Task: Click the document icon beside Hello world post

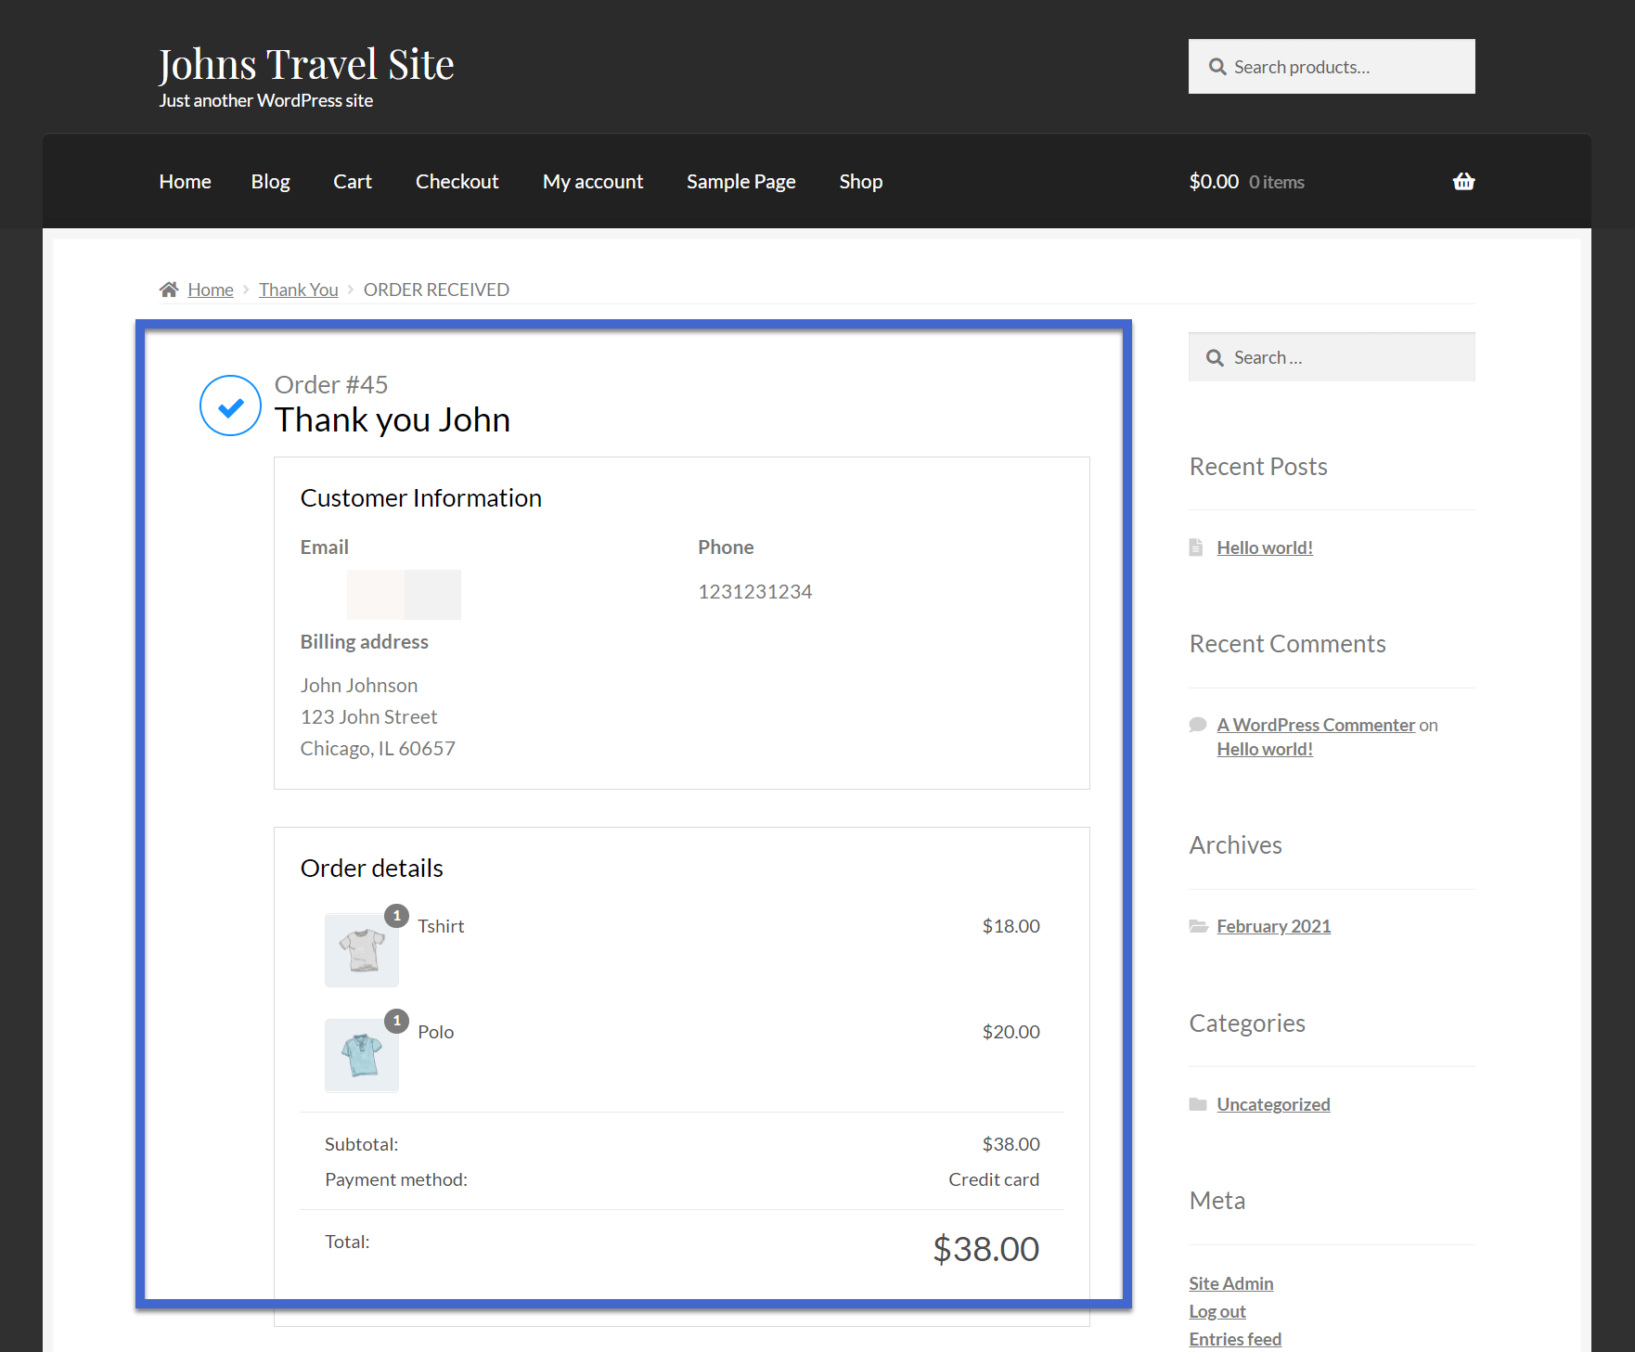Action: pos(1196,547)
